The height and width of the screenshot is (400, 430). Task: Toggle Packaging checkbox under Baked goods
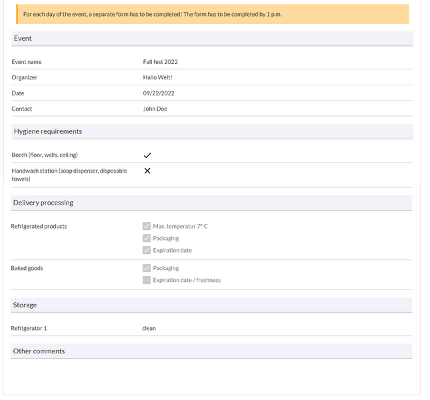(x=147, y=268)
